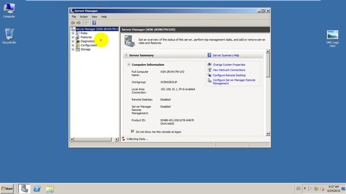The width and height of the screenshot is (346, 194).
Task: Open Server Summary Help link
Action: coord(226,56)
